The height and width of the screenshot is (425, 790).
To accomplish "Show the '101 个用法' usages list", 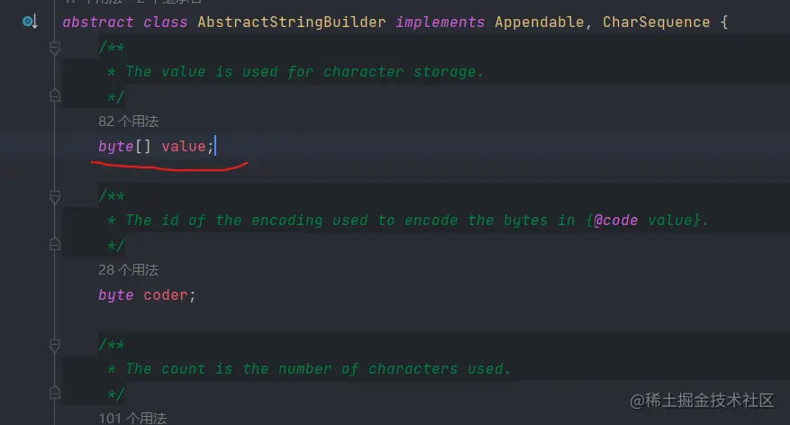I will [x=132, y=418].
